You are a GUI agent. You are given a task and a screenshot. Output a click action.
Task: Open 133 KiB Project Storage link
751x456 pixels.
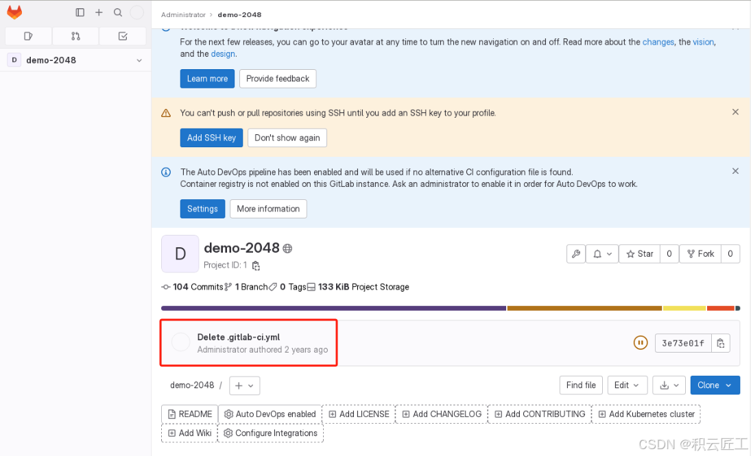coord(358,287)
